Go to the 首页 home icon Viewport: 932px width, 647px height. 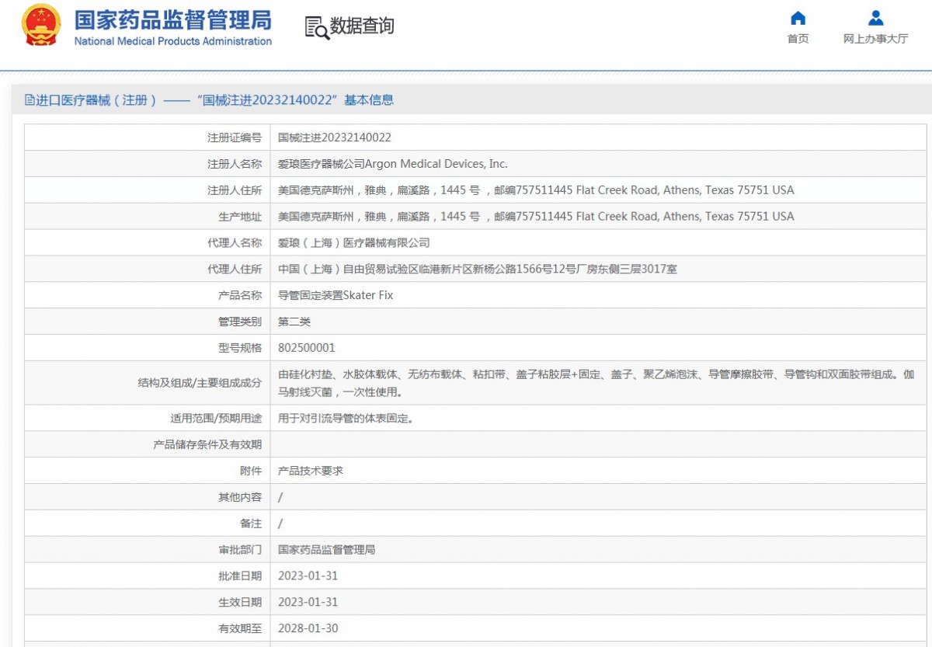pyautogui.click(x=798, y=18)
